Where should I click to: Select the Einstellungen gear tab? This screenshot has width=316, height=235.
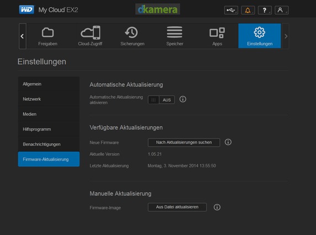[x=260, y=36]
